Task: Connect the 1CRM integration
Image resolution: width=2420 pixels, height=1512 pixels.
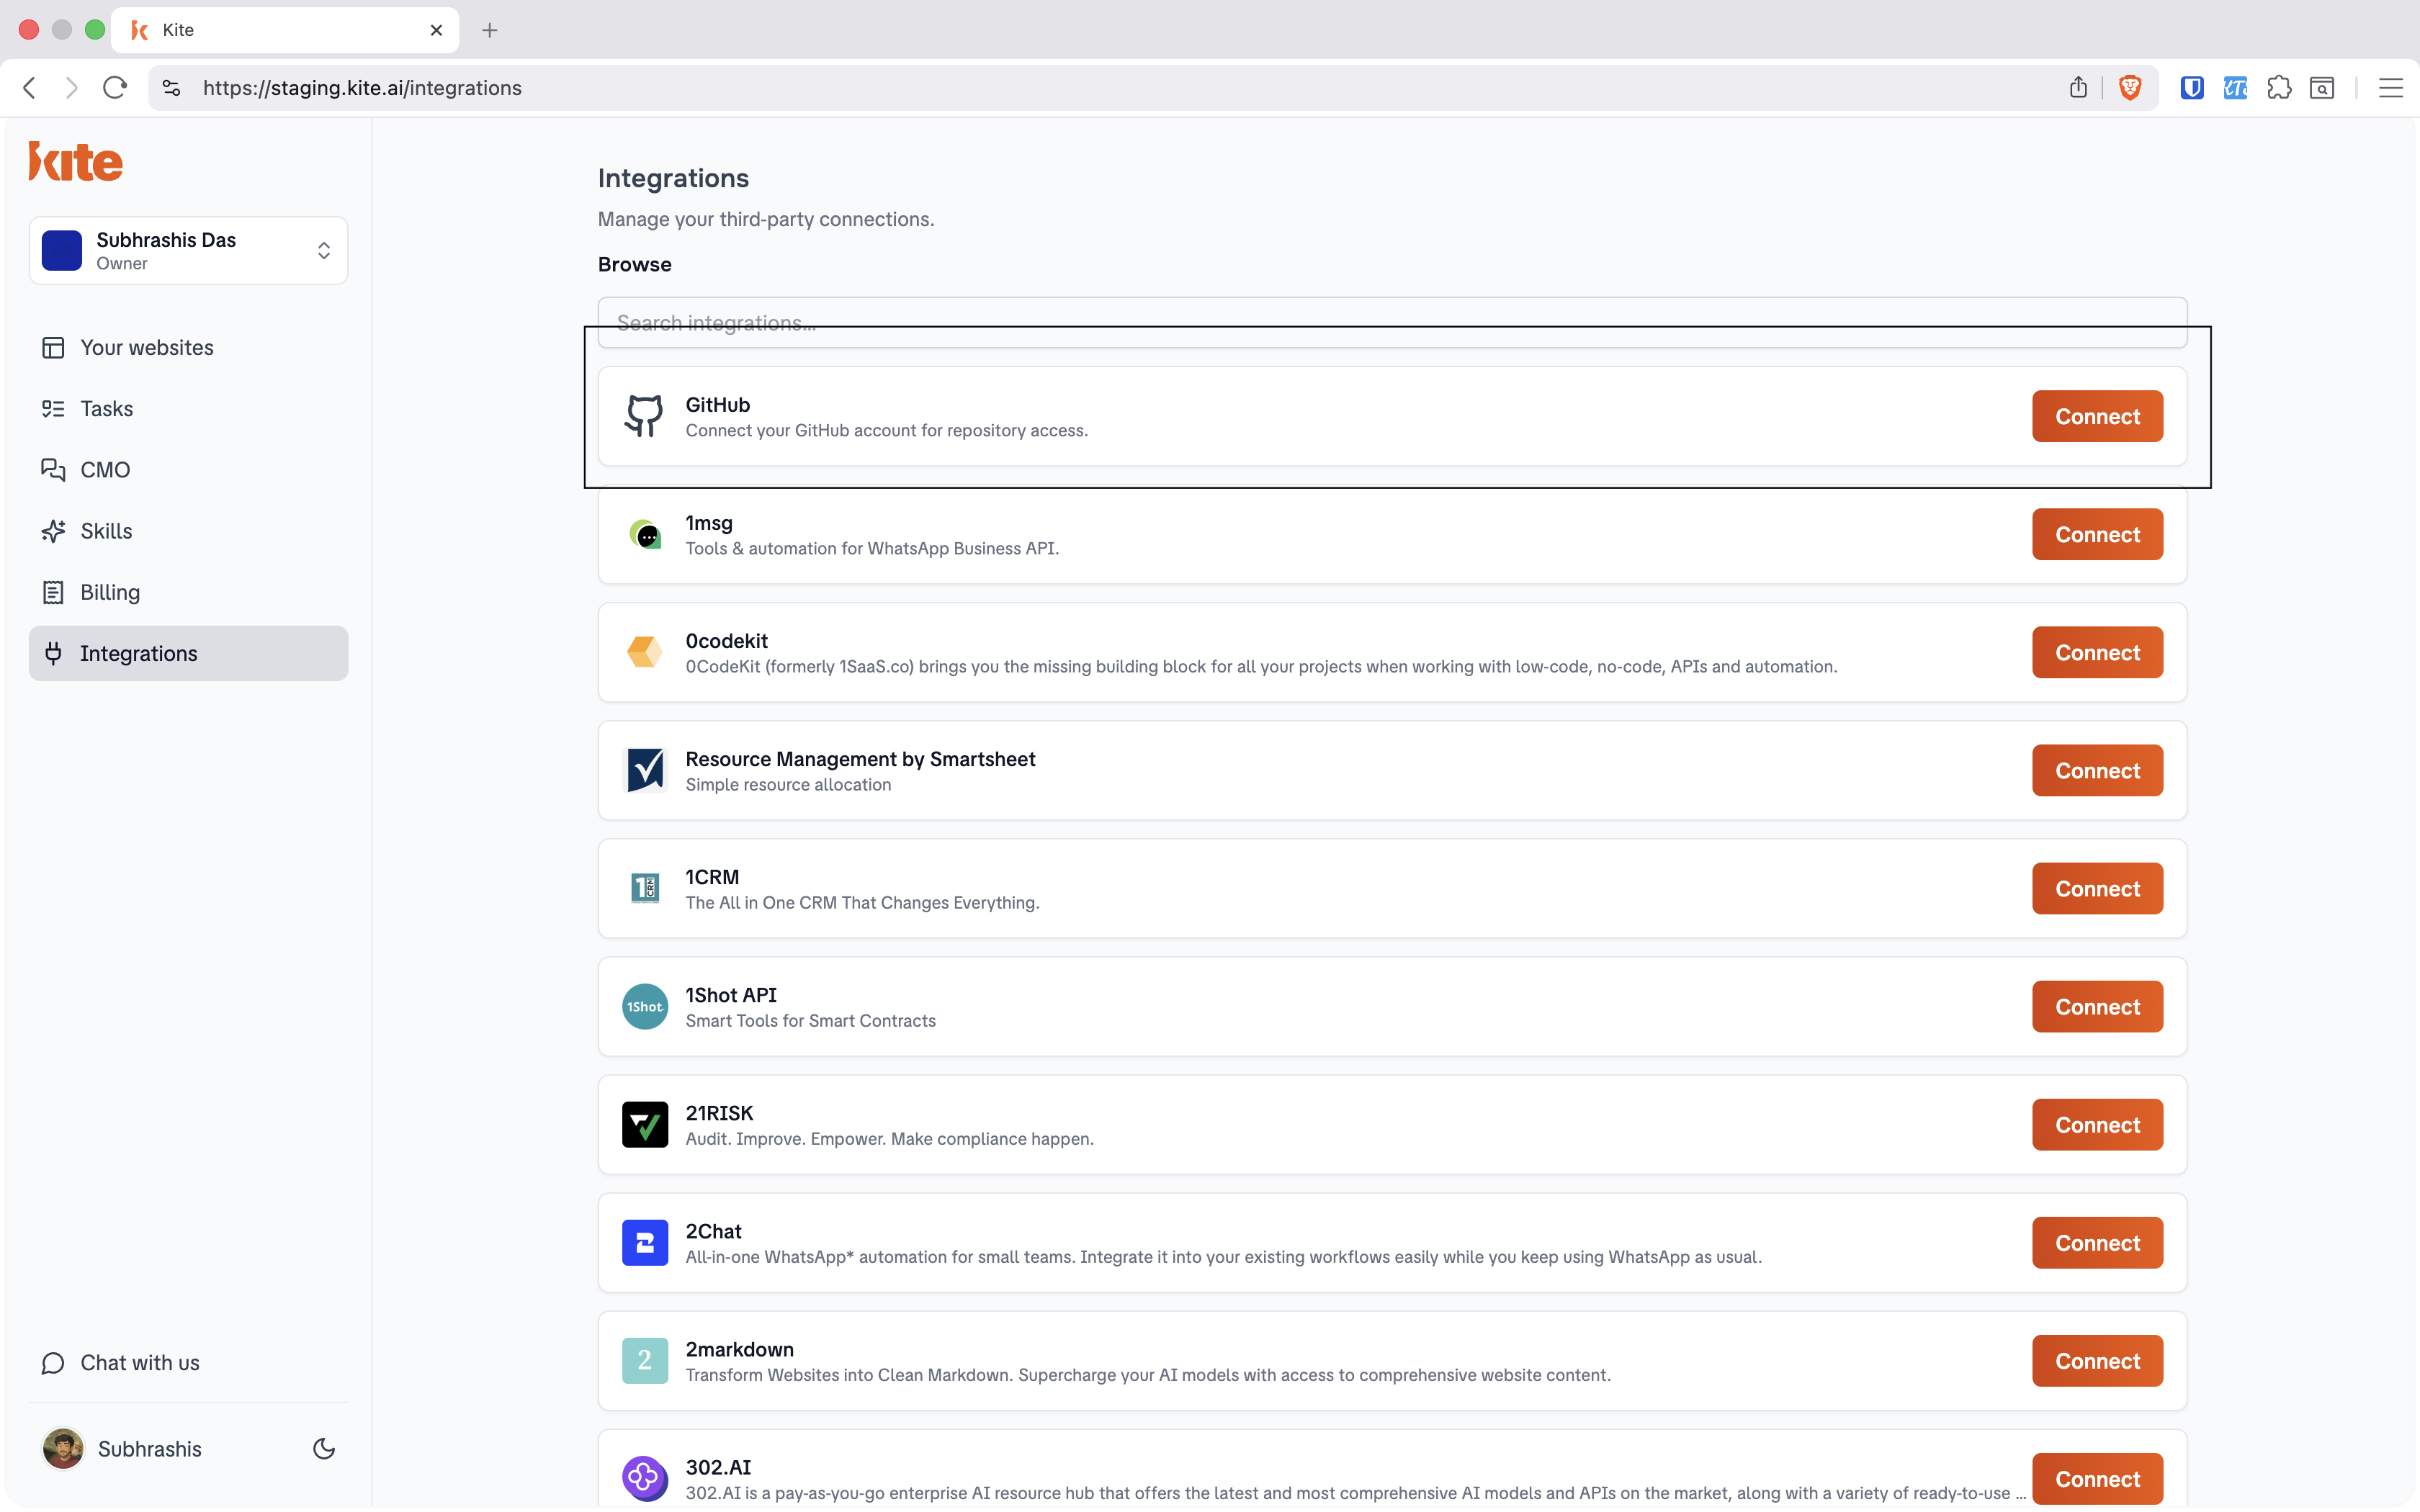Action: tap(2097, 888)
